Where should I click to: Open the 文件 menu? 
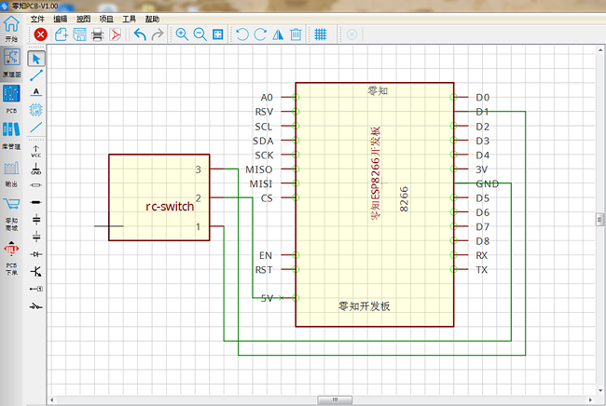pyautogui.click(x=37, y=19)
